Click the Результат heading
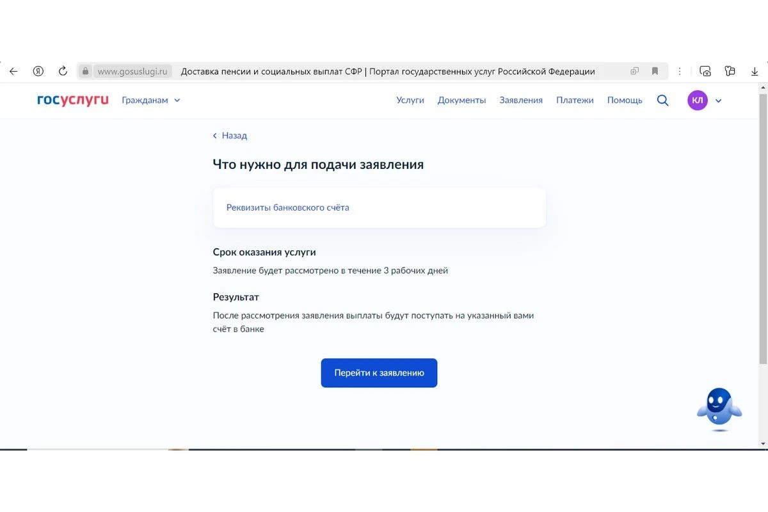 click(x=236, y=297)
